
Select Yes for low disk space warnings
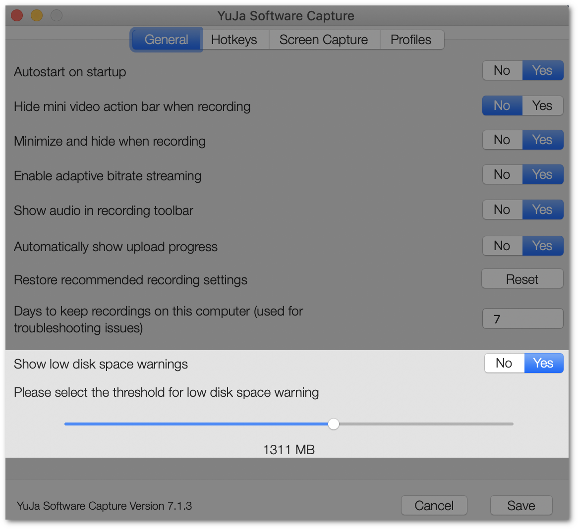click(x=543, y=363)
